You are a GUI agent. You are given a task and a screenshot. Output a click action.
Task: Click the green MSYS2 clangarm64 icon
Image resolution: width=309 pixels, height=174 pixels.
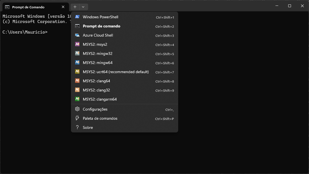coord(77,99)
